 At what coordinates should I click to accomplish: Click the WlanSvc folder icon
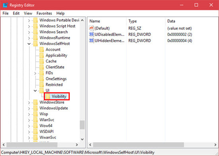point(35,120)
